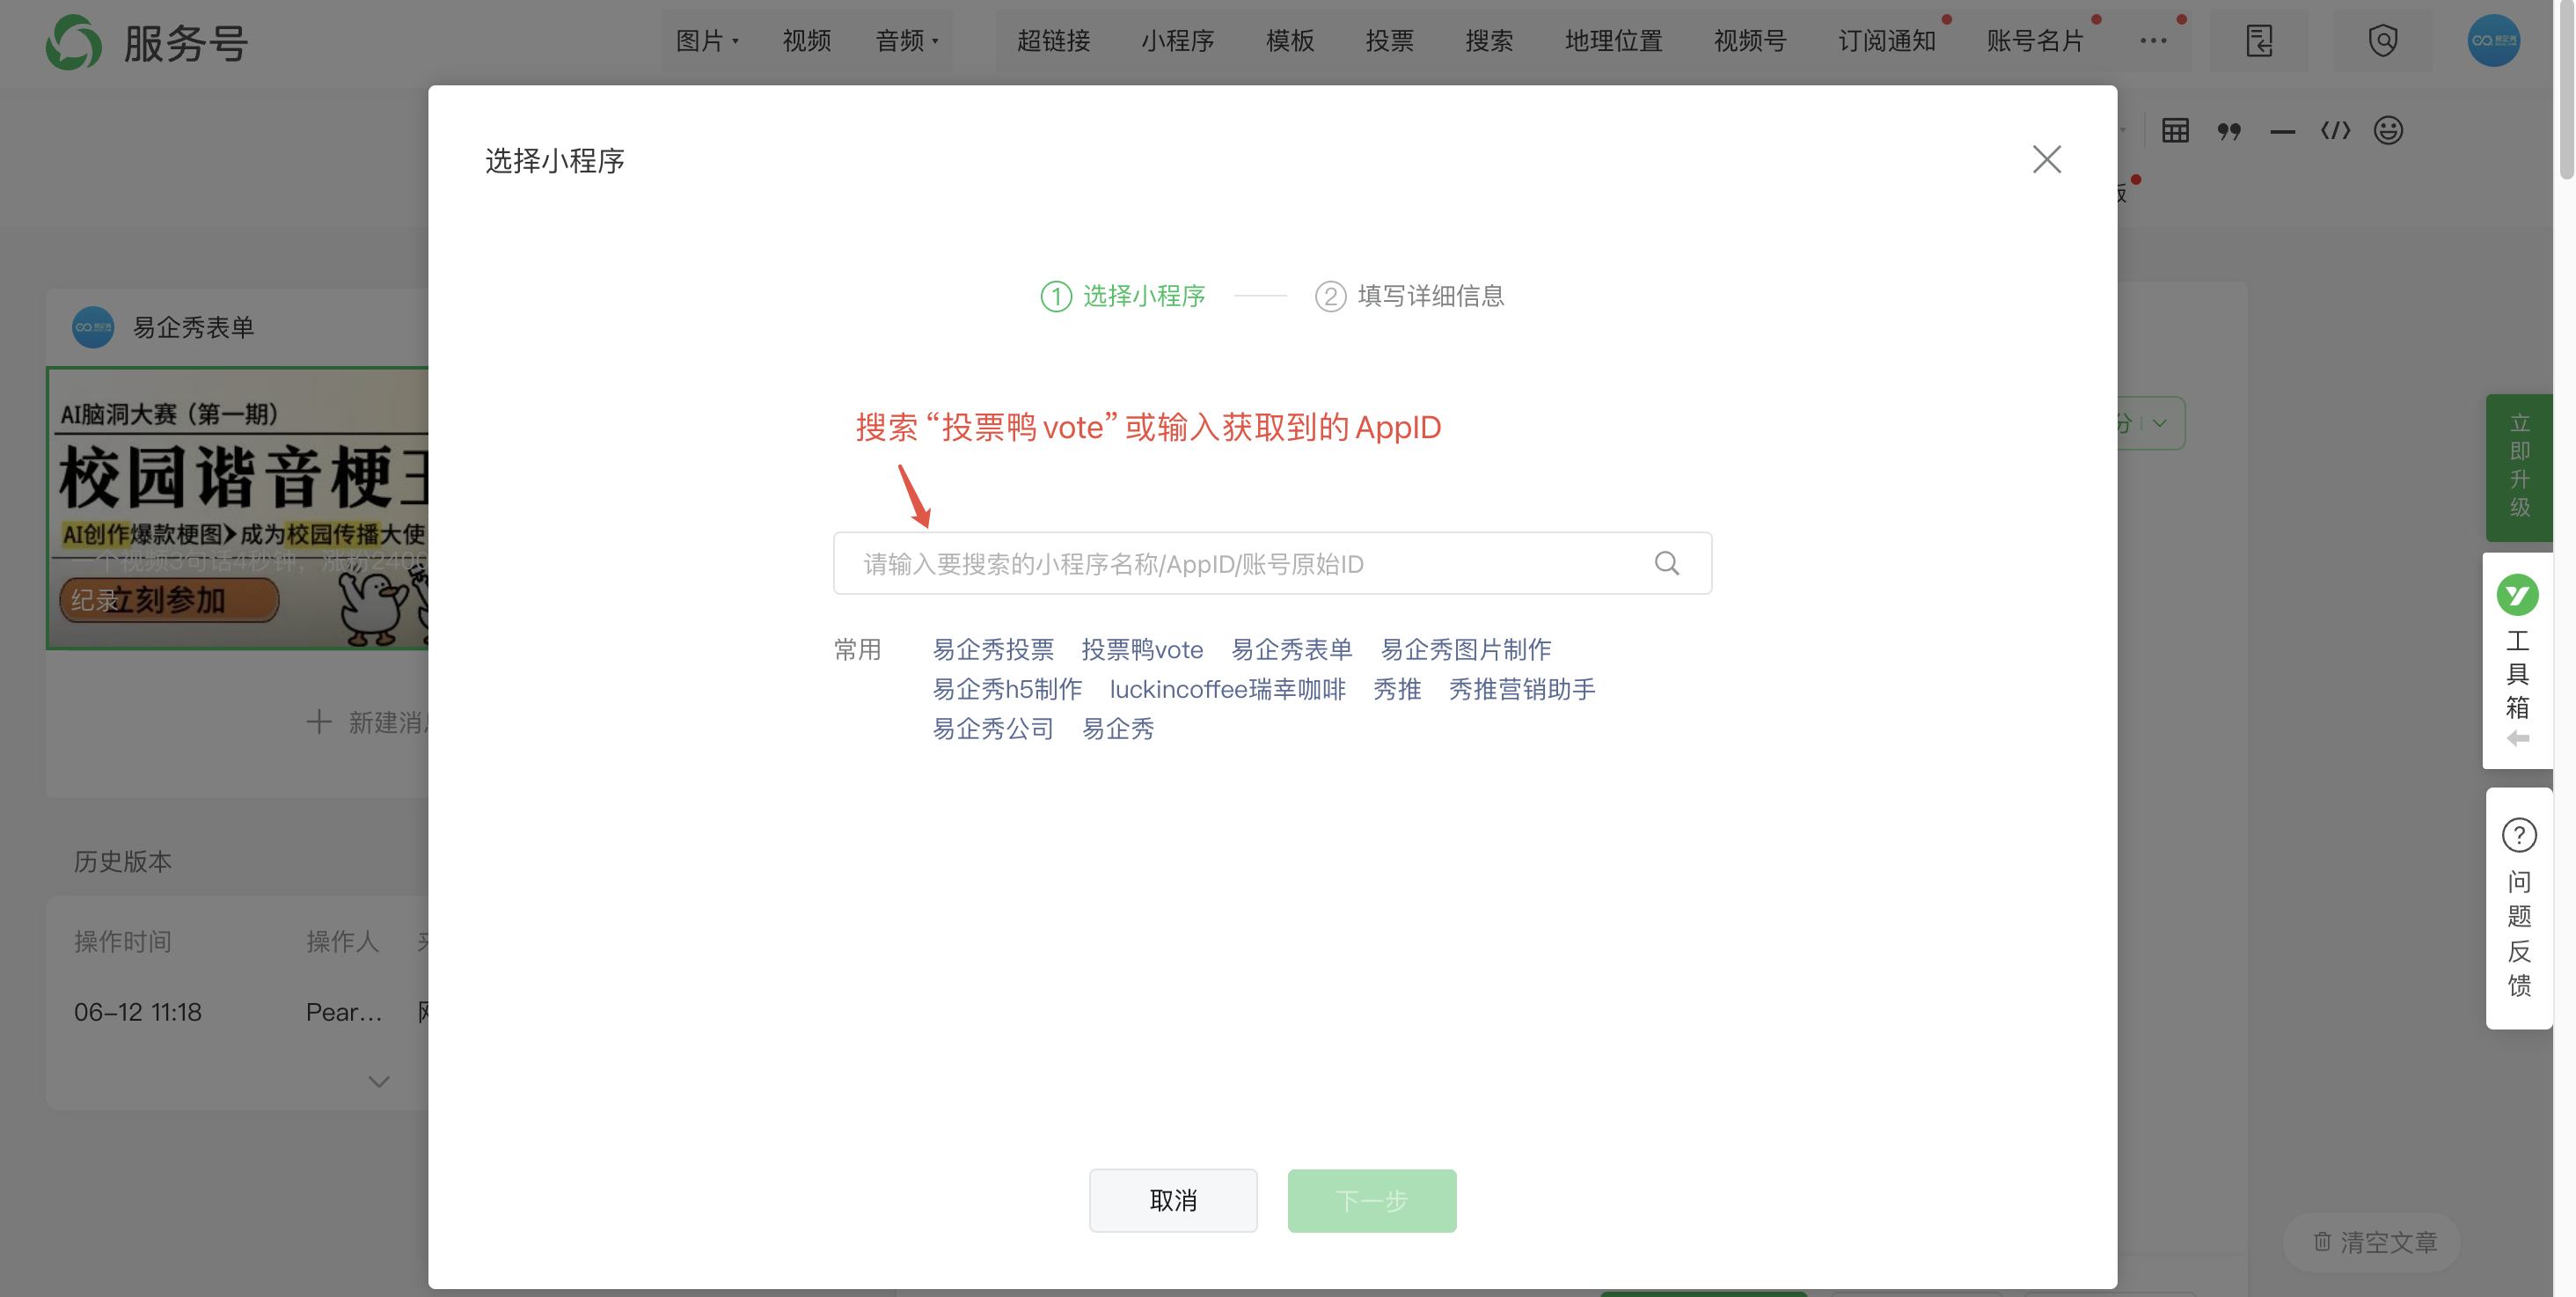Click the 投票 toolbar item

coord(1389,41)
